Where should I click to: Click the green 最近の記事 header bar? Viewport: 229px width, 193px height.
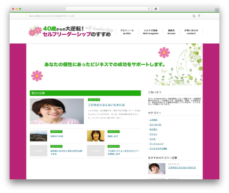point(85,93)
